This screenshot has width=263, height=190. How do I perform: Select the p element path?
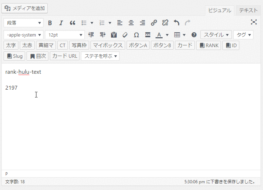(x=6, y=174)
